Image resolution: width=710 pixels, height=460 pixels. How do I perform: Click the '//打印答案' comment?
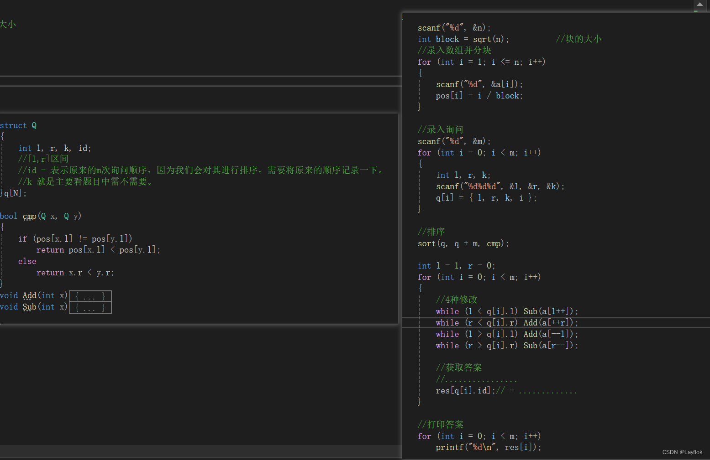click(441, 424)
